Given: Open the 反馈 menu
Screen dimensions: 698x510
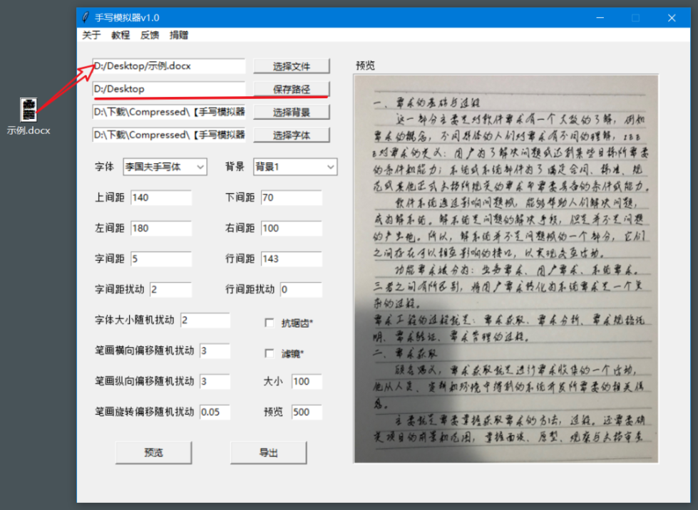Looking at the screenshot, I should click(x=150, y=35).
